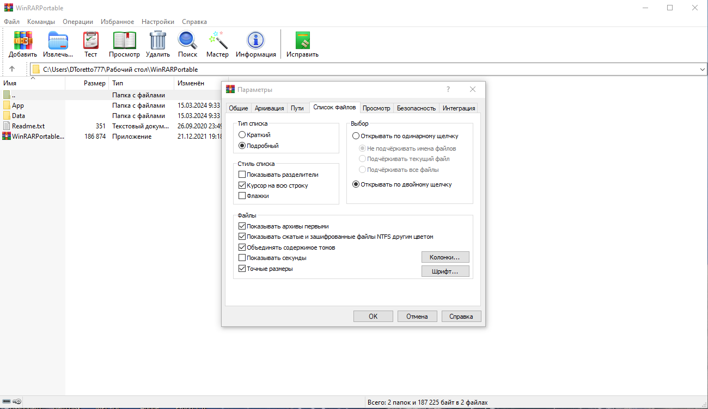Click the WinRARPortable application icon in list

pyautogui.click(x=7, y=137)
